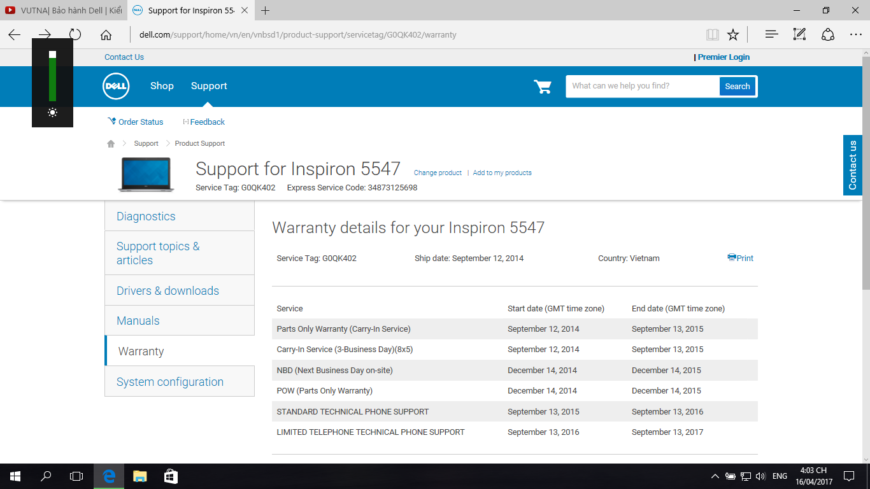Click the blue Search button
Viewport: 870px width, 489px height.
[x=738, y=87]
